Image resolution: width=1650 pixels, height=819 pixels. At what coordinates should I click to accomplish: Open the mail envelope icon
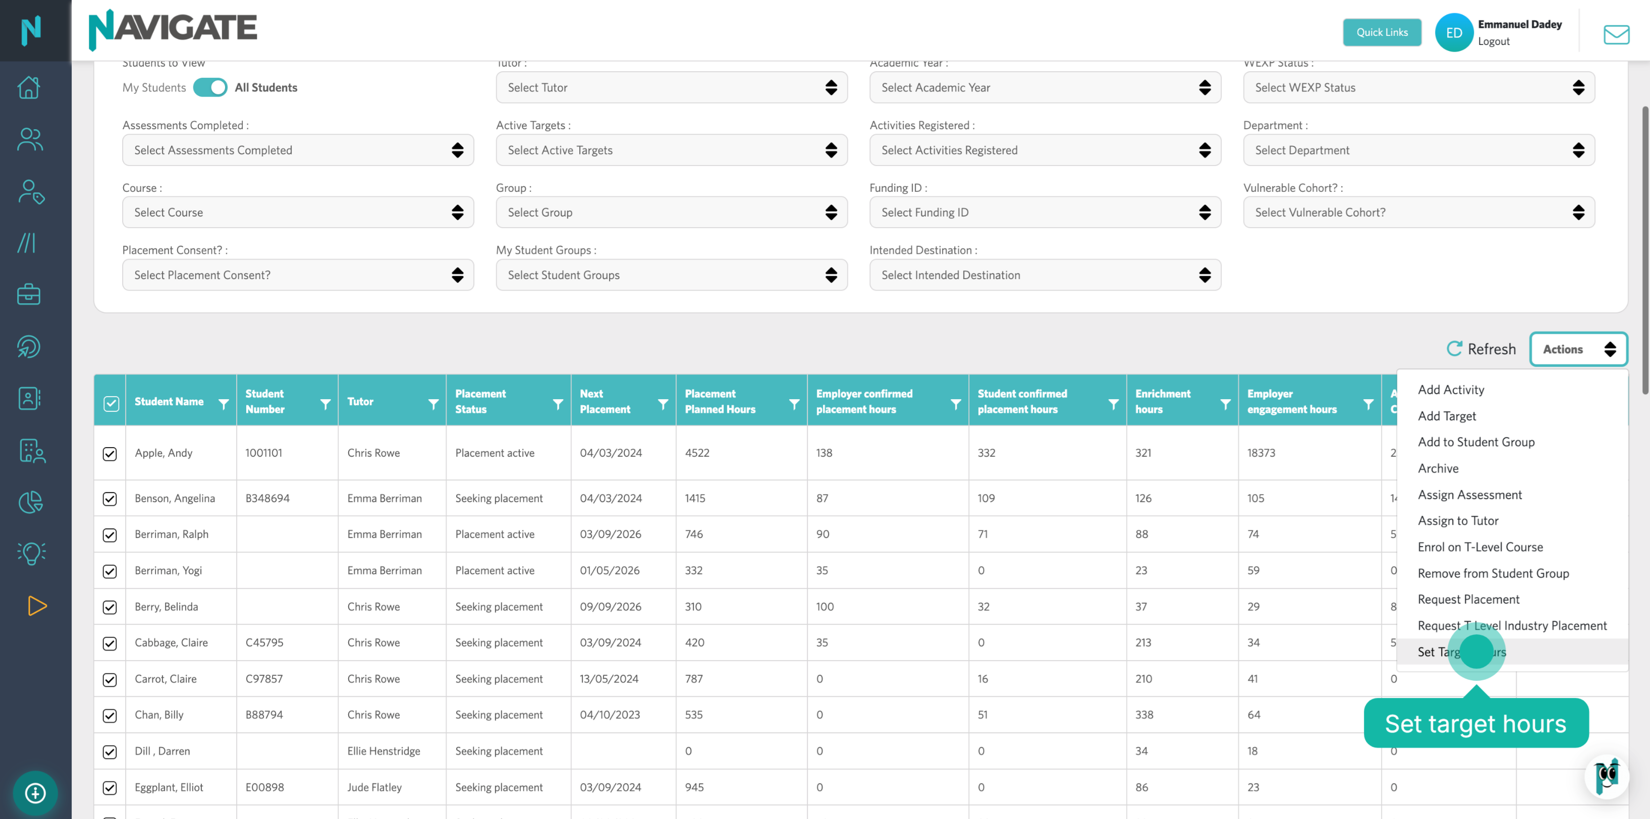pyautogui.click(x=1616, y=35)
